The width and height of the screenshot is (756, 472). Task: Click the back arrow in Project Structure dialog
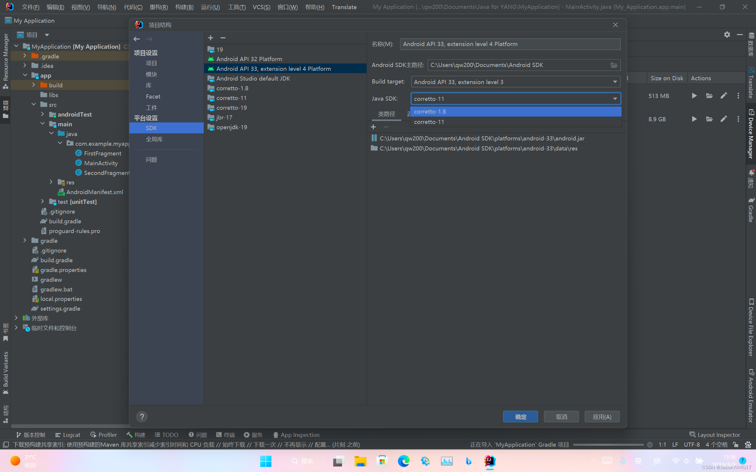tap(136, 39)
